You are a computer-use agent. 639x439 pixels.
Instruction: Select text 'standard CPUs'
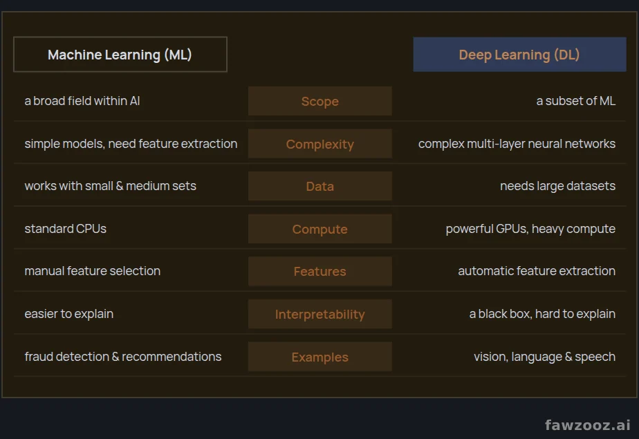[x=65, y=228]
